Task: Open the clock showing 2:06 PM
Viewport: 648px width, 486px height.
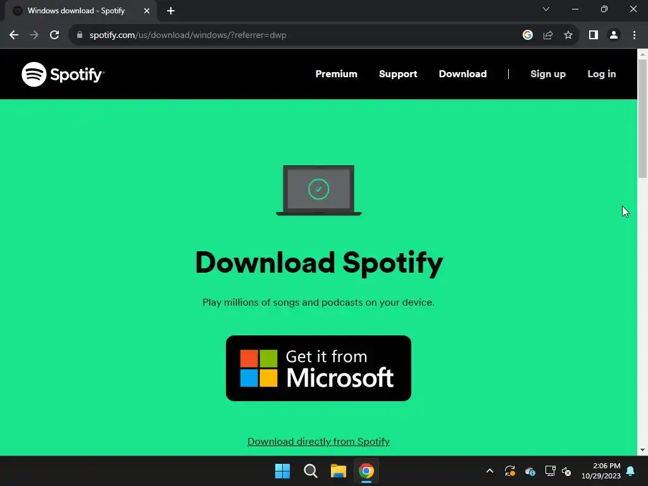Action: coord(601,471)
